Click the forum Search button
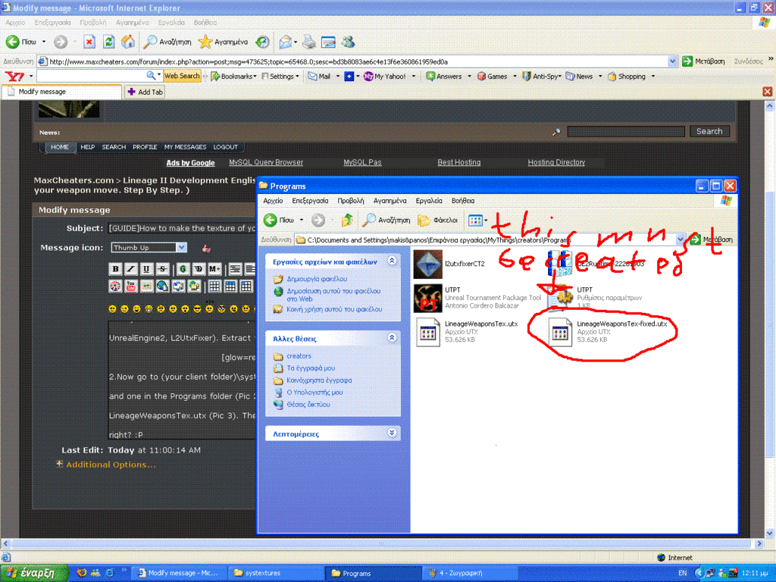 [x=709, y=131]
